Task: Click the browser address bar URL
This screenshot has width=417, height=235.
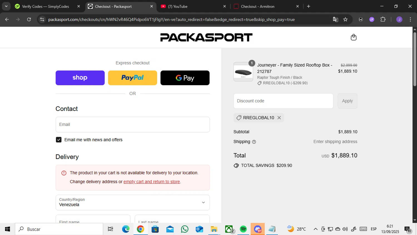Action: 171,19
